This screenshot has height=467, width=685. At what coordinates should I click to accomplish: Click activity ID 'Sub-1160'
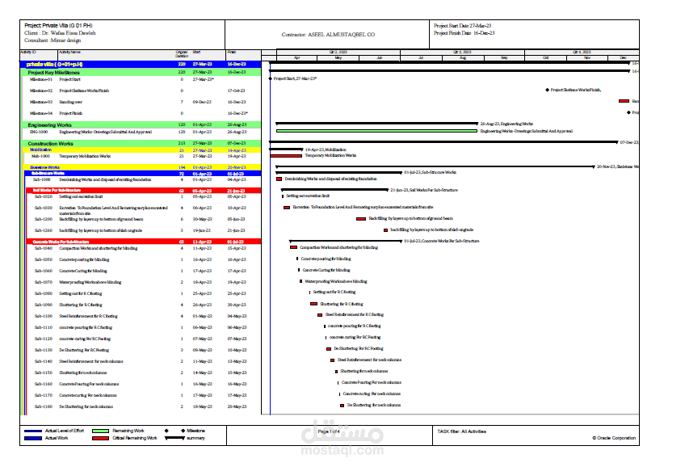coord(44,385)
